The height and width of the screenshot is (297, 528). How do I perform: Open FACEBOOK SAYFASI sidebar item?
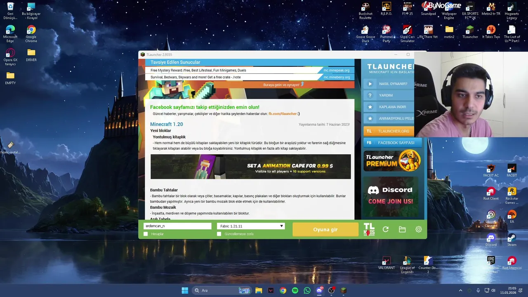tap(393, 143)
